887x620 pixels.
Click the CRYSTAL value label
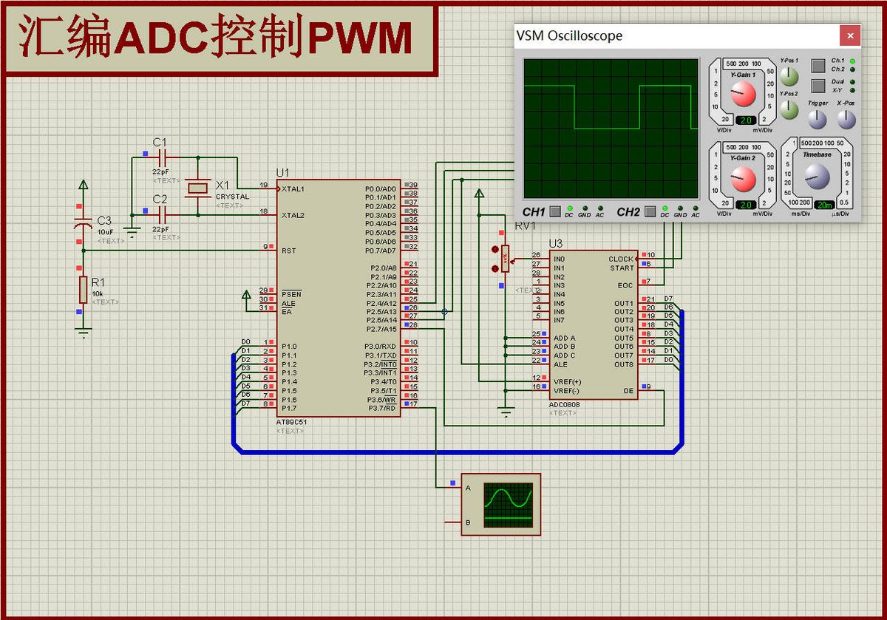point(232,197)
